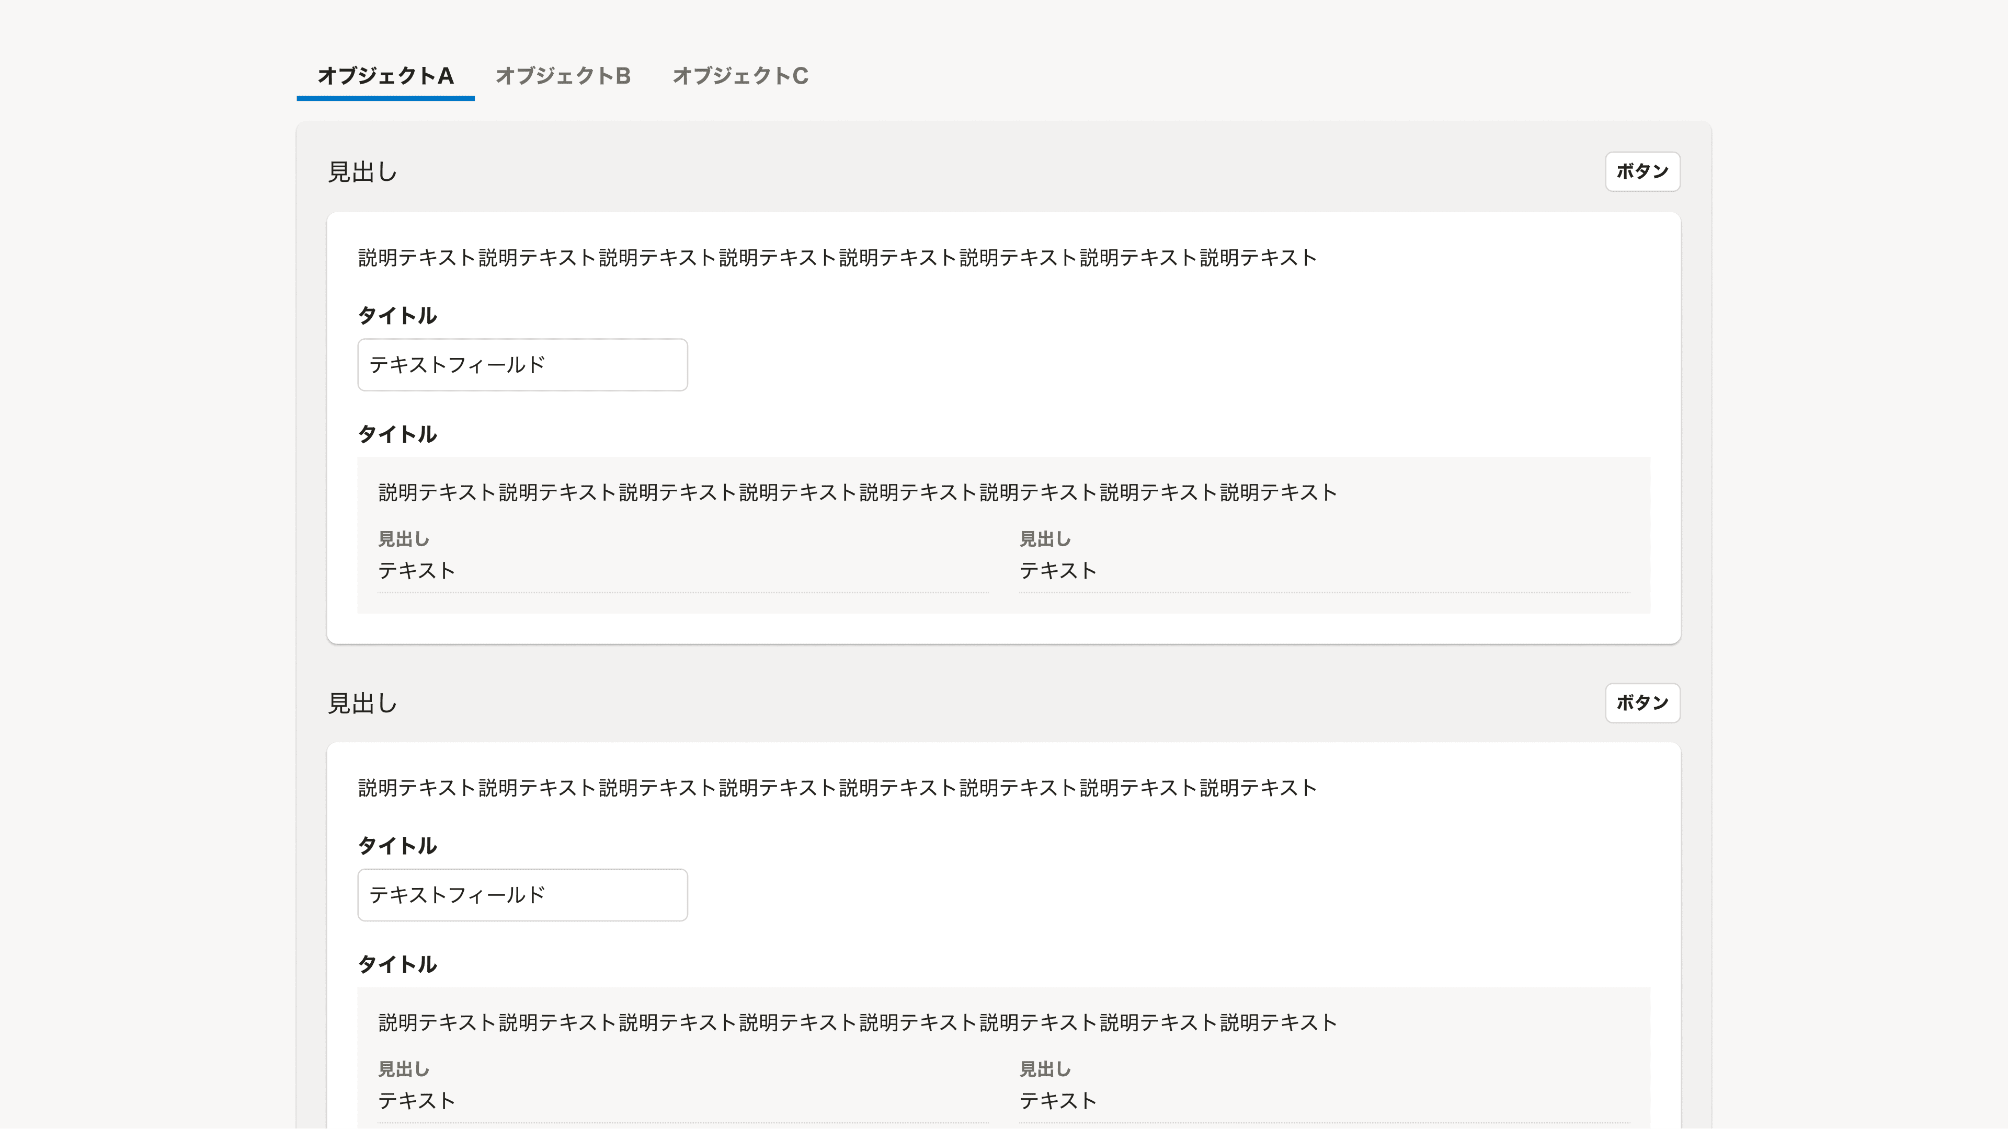Click the left 見出し sub-label in the first card
This screenshot has height=1129, width=2008.
pyautogui.click(x=405, y=538)
